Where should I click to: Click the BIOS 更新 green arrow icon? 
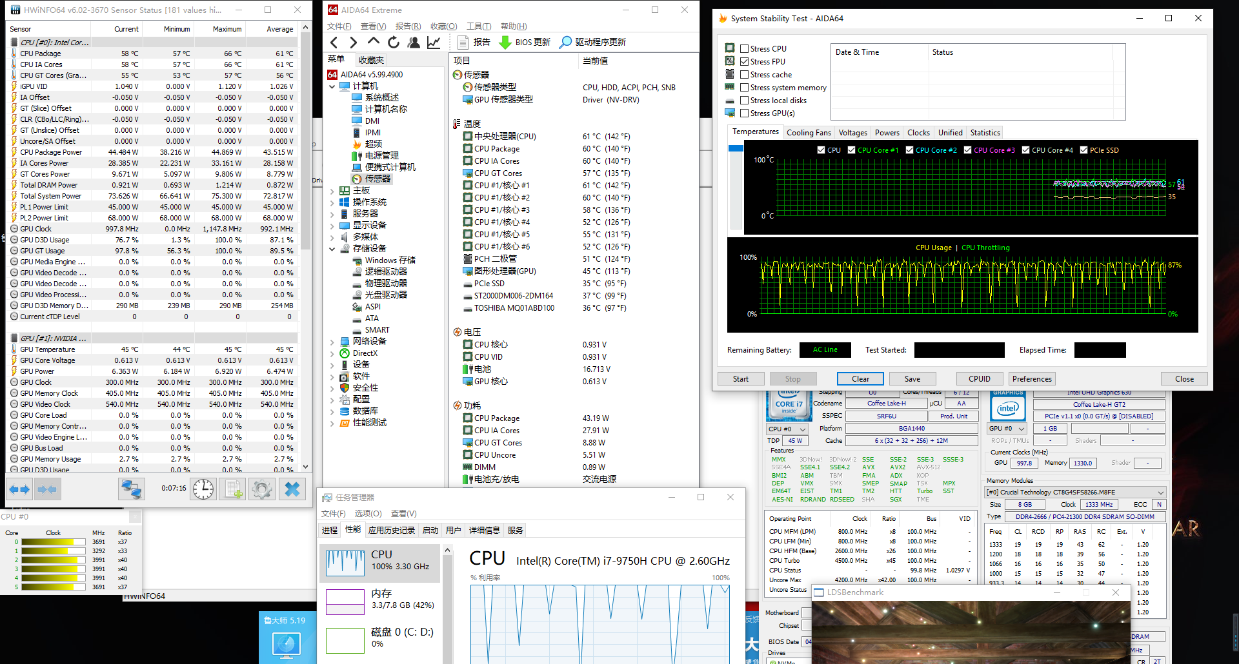[x=505, y=43]
